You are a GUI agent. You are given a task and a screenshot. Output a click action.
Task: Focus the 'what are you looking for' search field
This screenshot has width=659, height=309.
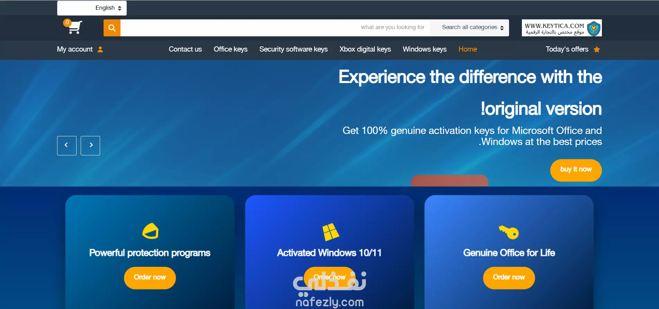point(275,28)
